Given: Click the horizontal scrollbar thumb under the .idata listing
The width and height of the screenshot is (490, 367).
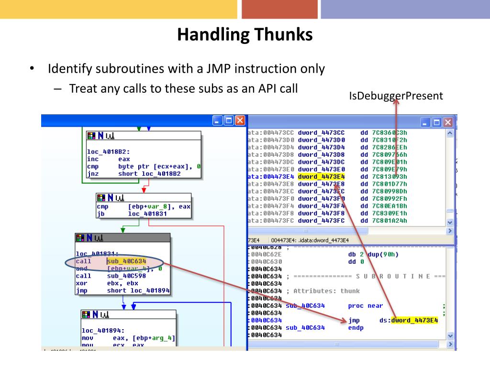Looking at the screenshot, I should [x=308, y=231].
